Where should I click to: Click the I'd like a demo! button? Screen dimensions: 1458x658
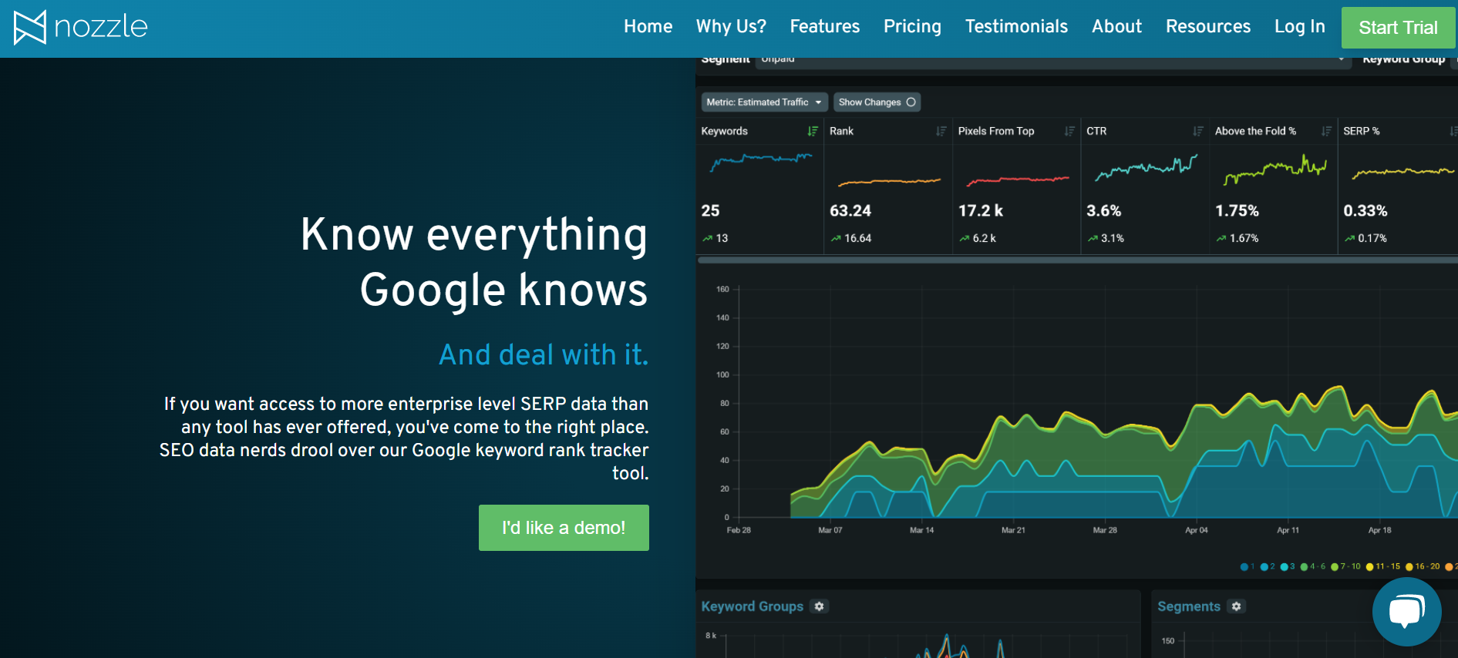point(564,528)
